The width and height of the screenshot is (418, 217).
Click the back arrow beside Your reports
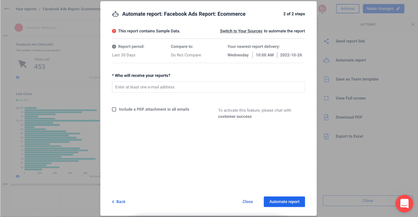click(6, 9)
